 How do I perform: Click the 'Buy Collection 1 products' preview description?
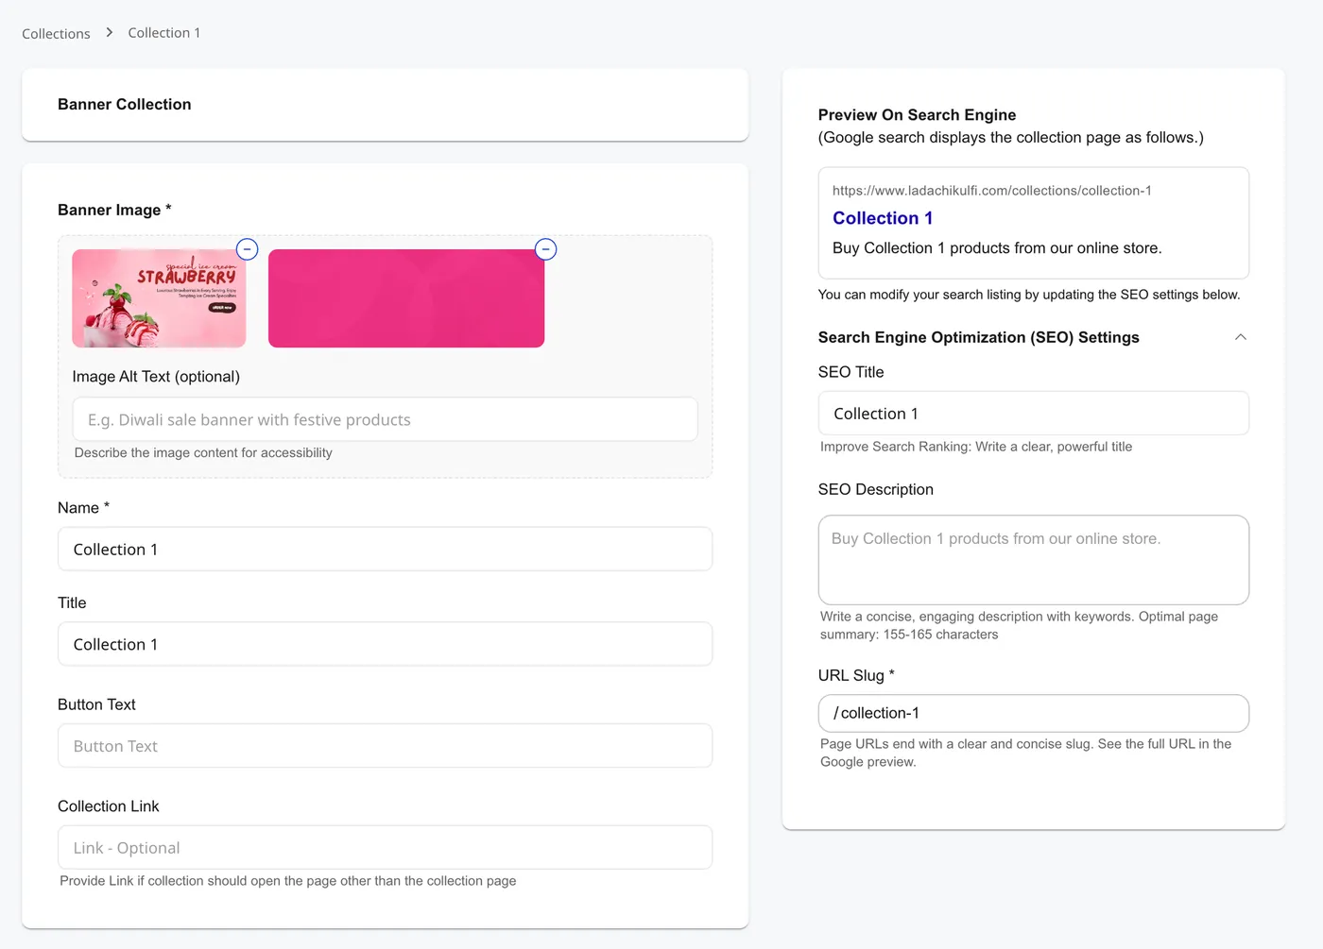tap(997, 248)
